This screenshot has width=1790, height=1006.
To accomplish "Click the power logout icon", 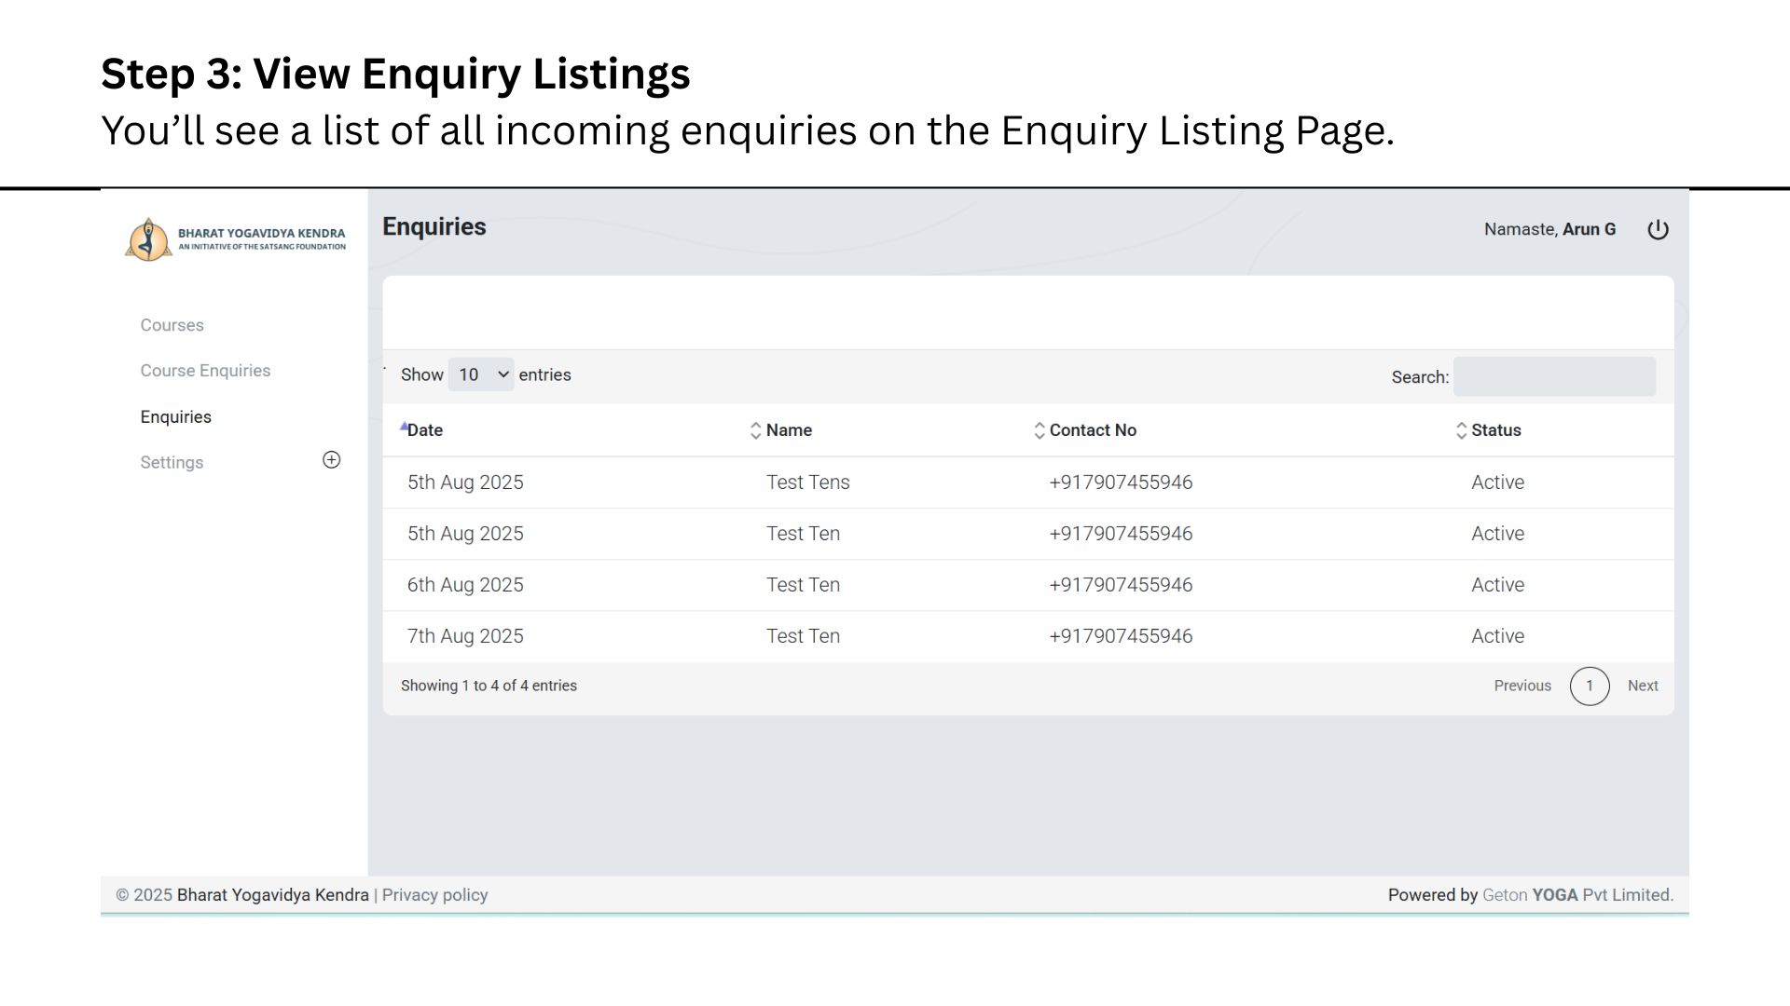I will pos(1658,229).
